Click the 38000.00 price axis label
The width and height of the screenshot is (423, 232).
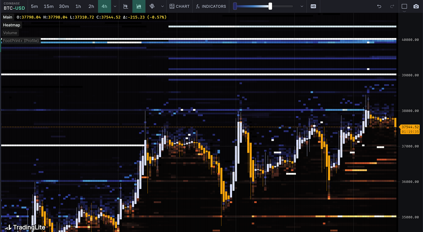[x=410, y=111]
